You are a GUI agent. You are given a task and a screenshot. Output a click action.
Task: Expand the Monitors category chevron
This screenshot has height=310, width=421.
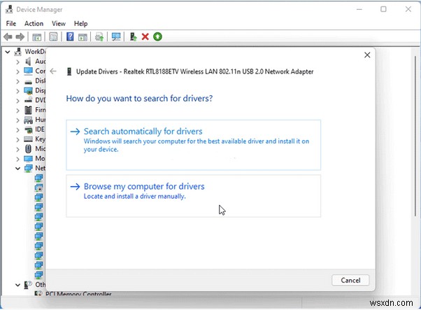click(17, 159)
